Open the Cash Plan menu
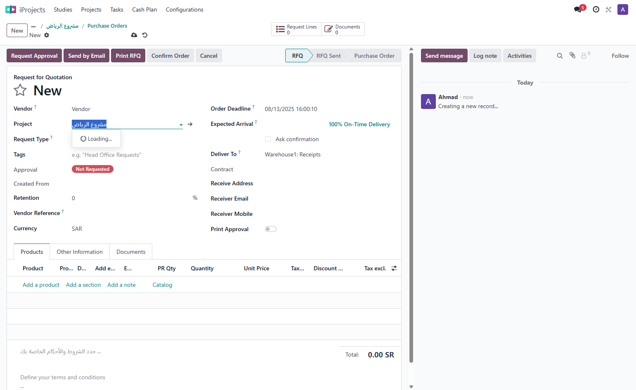The height and width of the screenshot is (390, 636). 144,9
